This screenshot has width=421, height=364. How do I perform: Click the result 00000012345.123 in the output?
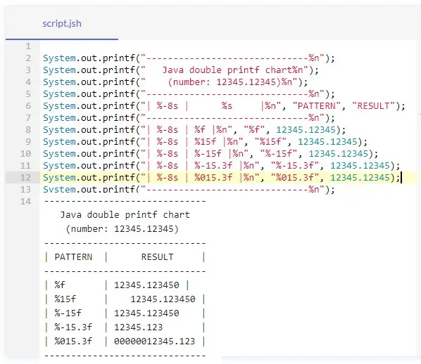tap(155, 342)
